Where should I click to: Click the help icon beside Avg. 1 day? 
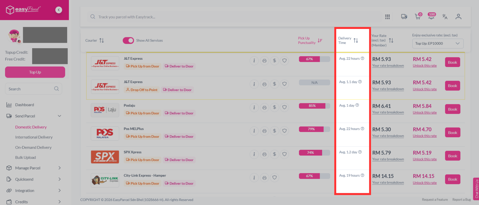click(x=357, y=105)
